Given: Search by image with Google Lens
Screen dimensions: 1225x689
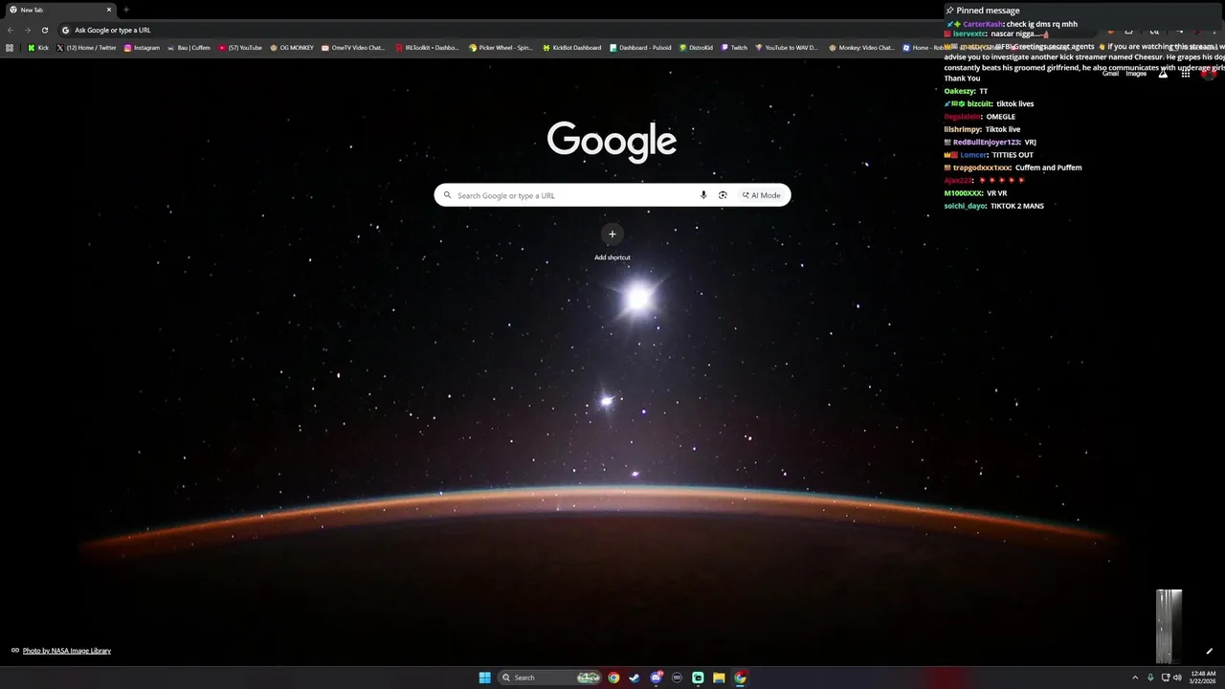Looking at the screenshot, I should (723, 195).
